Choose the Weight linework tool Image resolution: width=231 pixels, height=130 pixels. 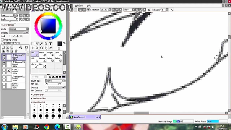(51, 54)
